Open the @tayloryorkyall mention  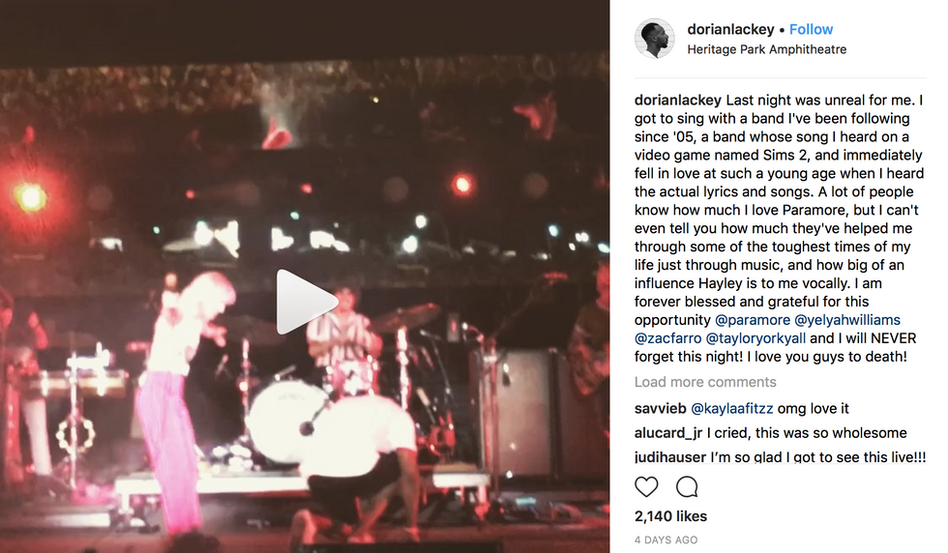(x=755, y=337)
